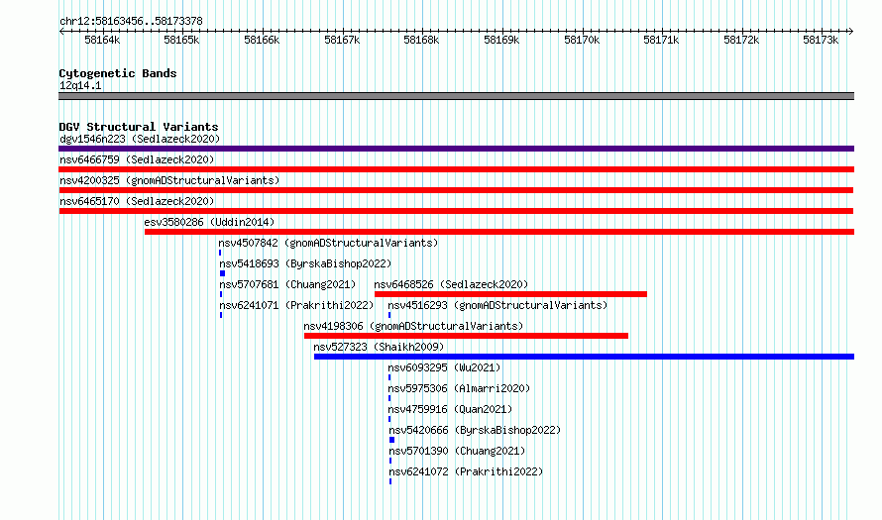Click the Cytogenetic Bands track title
Image resolution: width=882 pixels, height=520 pixels.
118,73
